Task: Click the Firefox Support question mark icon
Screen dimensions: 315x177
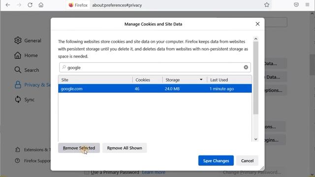Action: tap(18, 161)
